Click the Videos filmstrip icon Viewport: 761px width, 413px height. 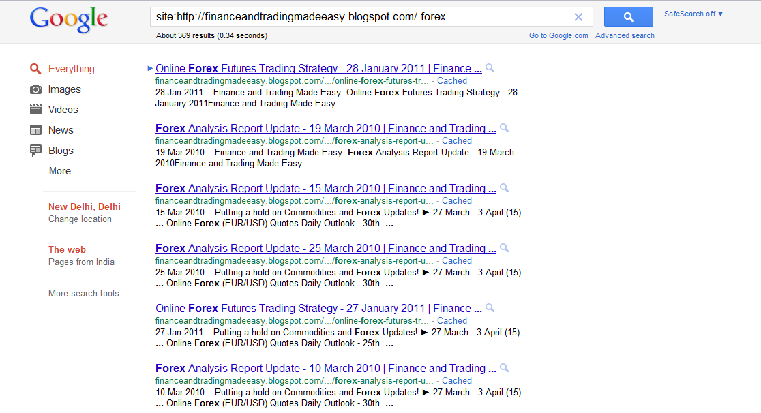click(35, 109)
